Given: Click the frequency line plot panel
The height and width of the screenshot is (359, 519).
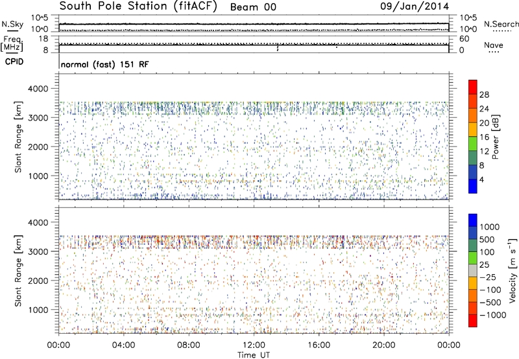Looking at the screenshot, I should coord(254,44).
